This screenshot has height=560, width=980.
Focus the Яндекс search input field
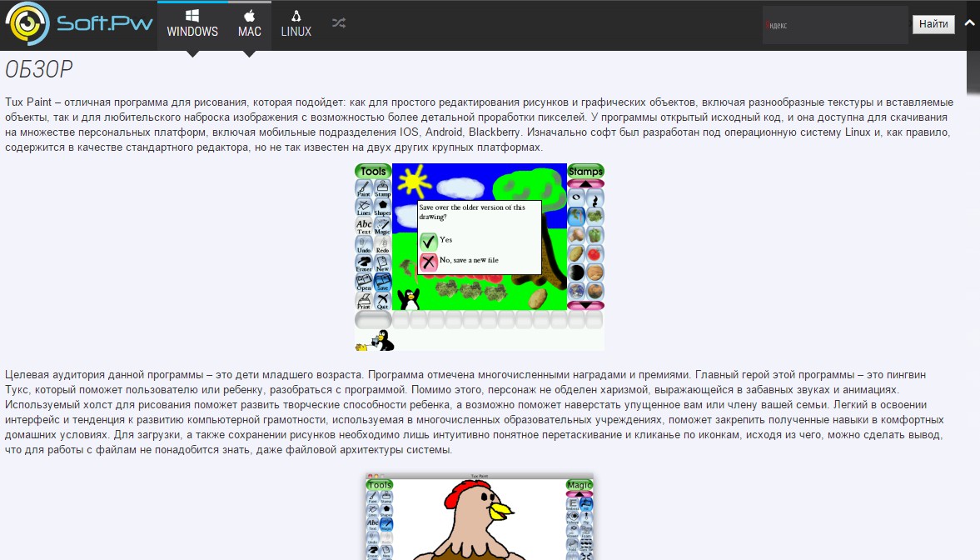pyautogui.click(x=835, y=25)
